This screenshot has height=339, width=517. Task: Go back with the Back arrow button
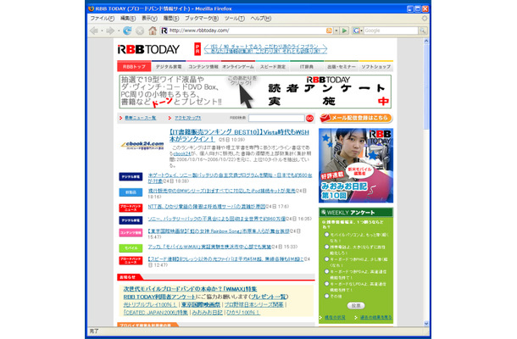pos(94,31)
